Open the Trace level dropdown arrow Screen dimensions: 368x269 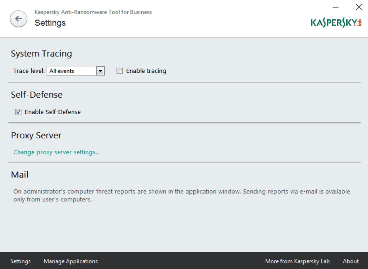101,71
